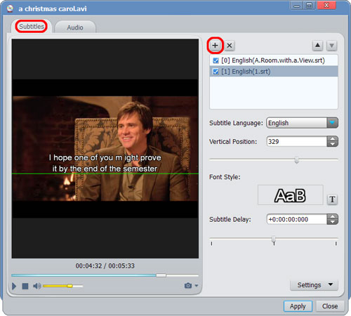The width and height of the screenshot is (351, 316).
Task: Decrease Vertical Position with down stepper
Action: 333,144
